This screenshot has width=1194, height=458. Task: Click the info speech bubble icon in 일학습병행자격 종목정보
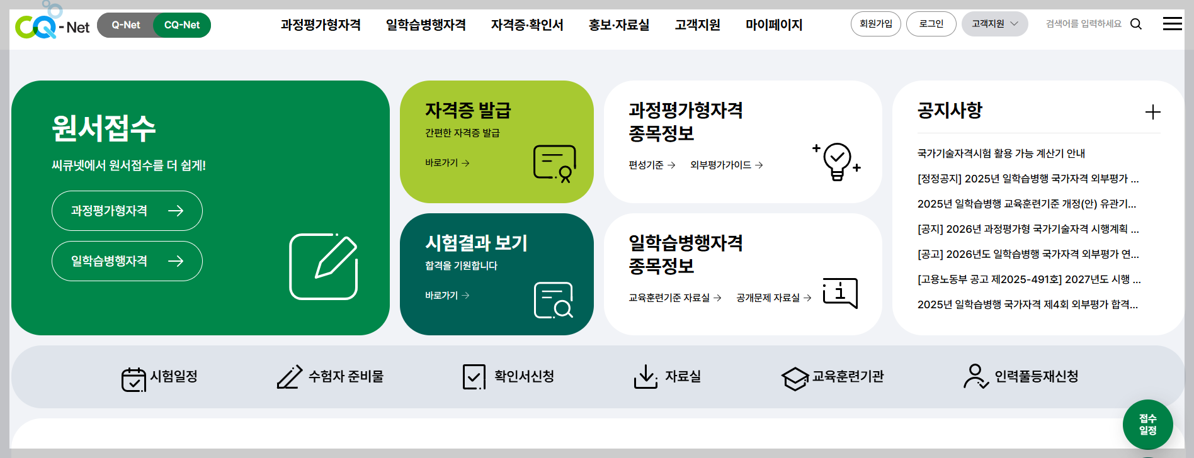tap(841, 293)
